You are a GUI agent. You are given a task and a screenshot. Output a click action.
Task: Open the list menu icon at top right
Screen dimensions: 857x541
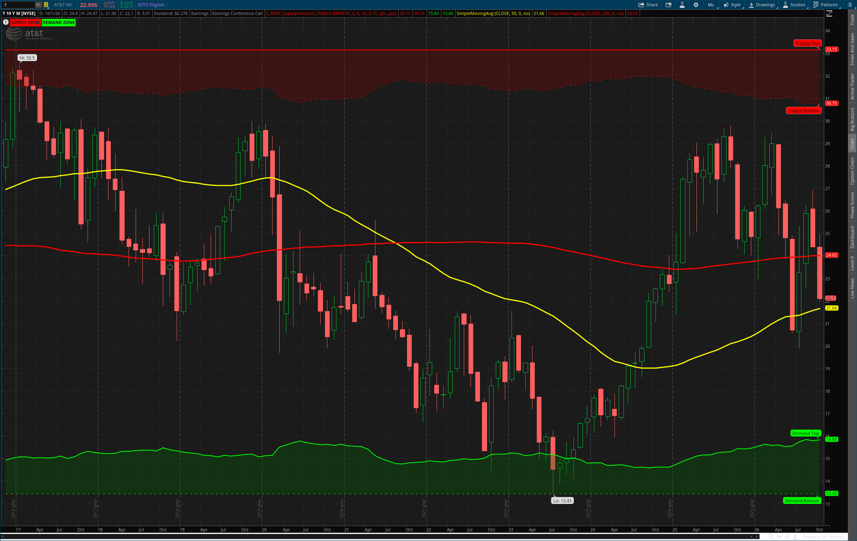(850, 5)
